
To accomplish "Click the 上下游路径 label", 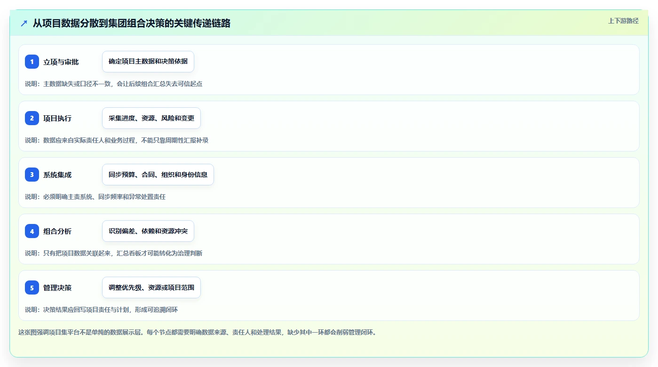I will tap(623, 21).
